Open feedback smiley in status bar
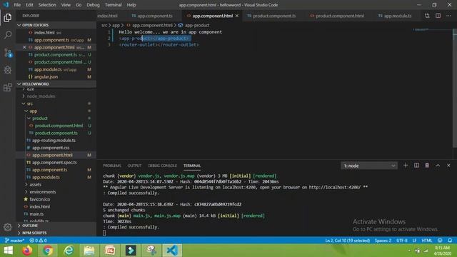457x257 pixels. pyautogui.click(x=440, y=241)
